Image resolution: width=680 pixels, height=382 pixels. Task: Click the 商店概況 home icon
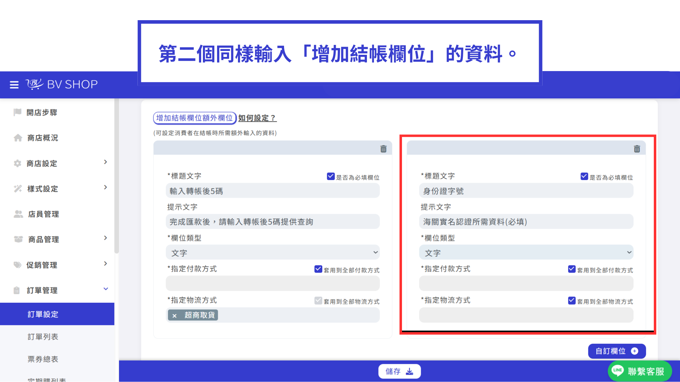pyautogui.click(x=18, y=138)
